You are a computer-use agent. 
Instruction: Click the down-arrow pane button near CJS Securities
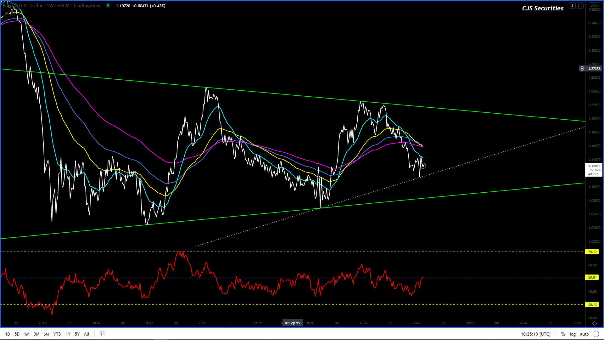(572, 6)
